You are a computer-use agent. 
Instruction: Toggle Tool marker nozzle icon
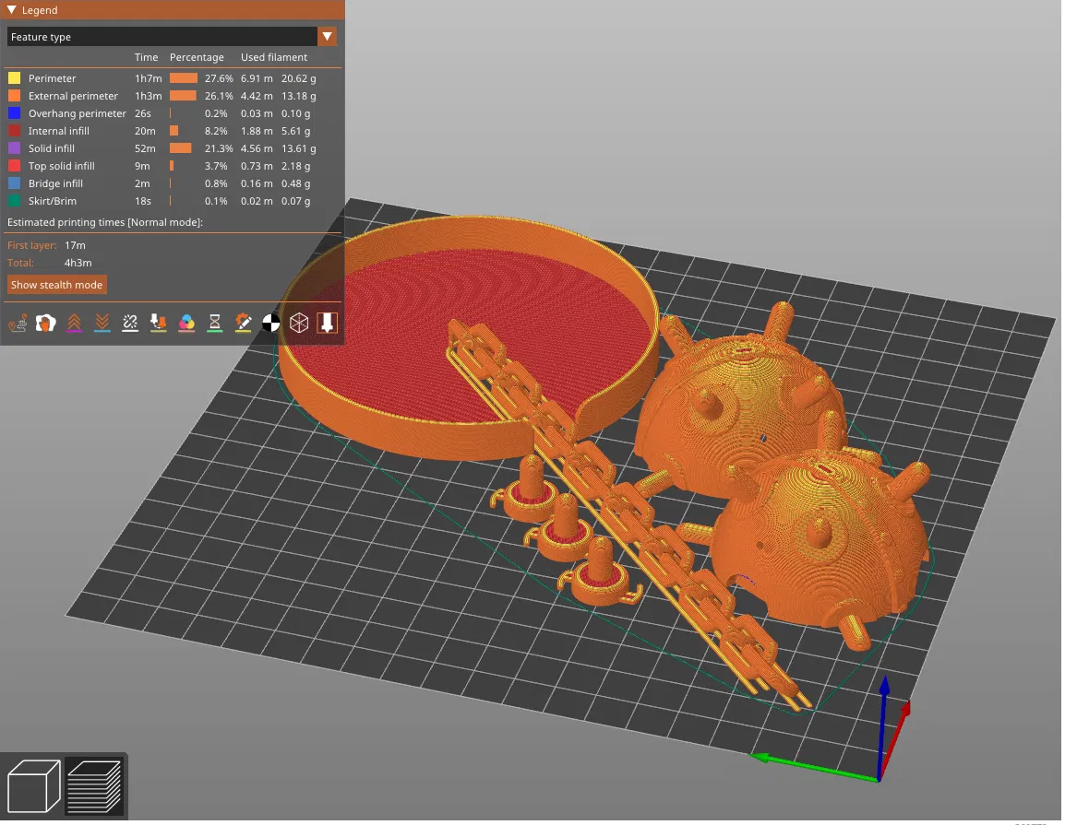point(328,323)
